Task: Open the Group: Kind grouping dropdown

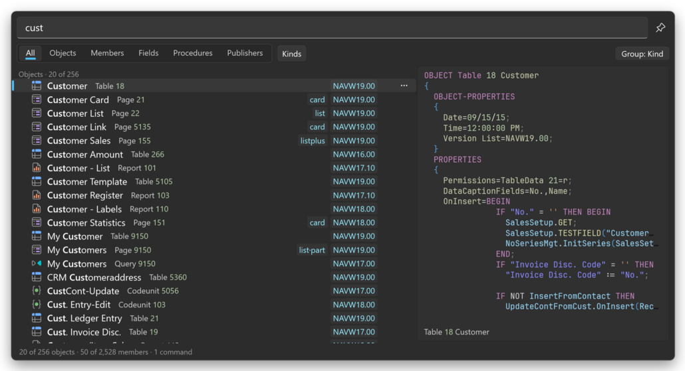Action: [x=642, y=54]
